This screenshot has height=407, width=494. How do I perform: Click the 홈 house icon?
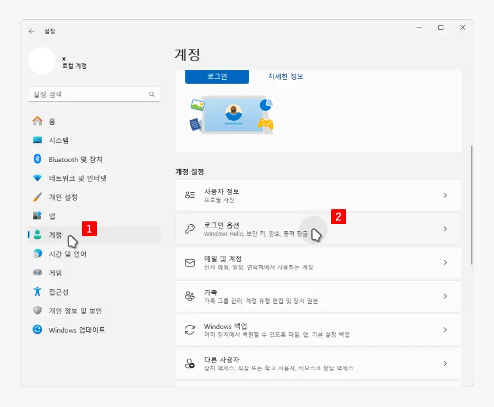point(37,121)
